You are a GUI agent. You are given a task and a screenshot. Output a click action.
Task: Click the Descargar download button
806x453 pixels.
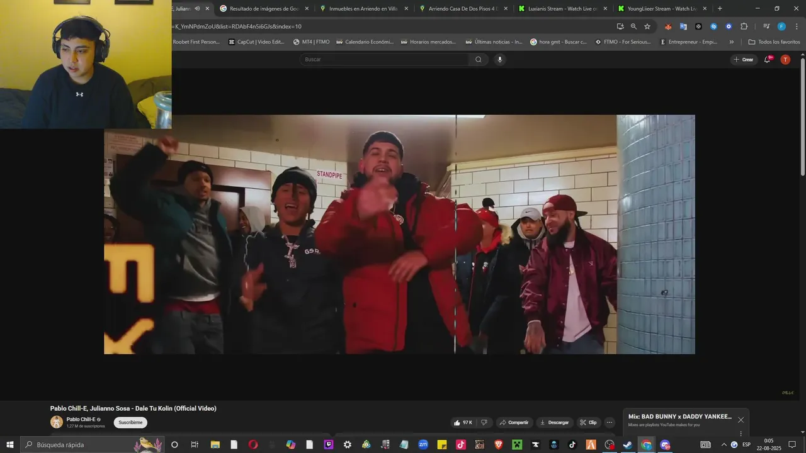pyautogui.click(x=554, y=422)
